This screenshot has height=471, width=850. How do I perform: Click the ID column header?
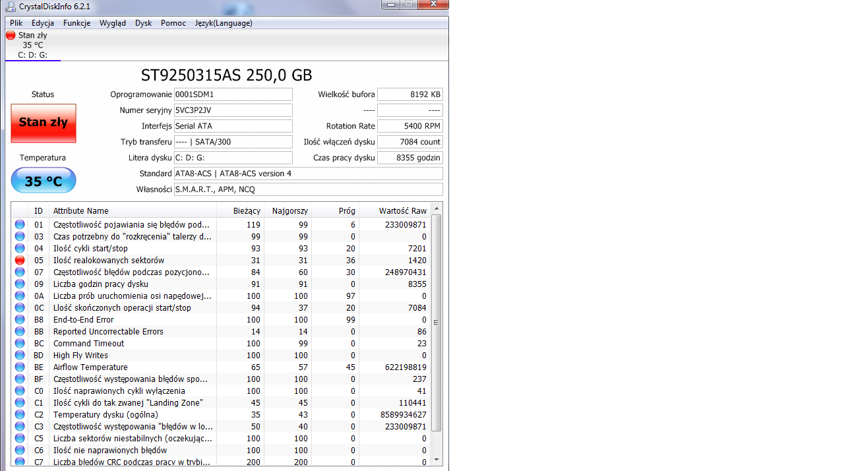tap(40, 211)
